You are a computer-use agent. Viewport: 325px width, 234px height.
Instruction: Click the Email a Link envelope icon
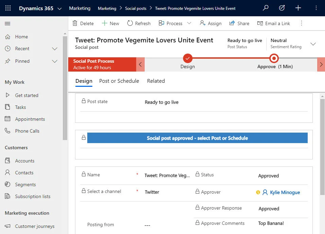pyautogui.click(x=260, y=23)
